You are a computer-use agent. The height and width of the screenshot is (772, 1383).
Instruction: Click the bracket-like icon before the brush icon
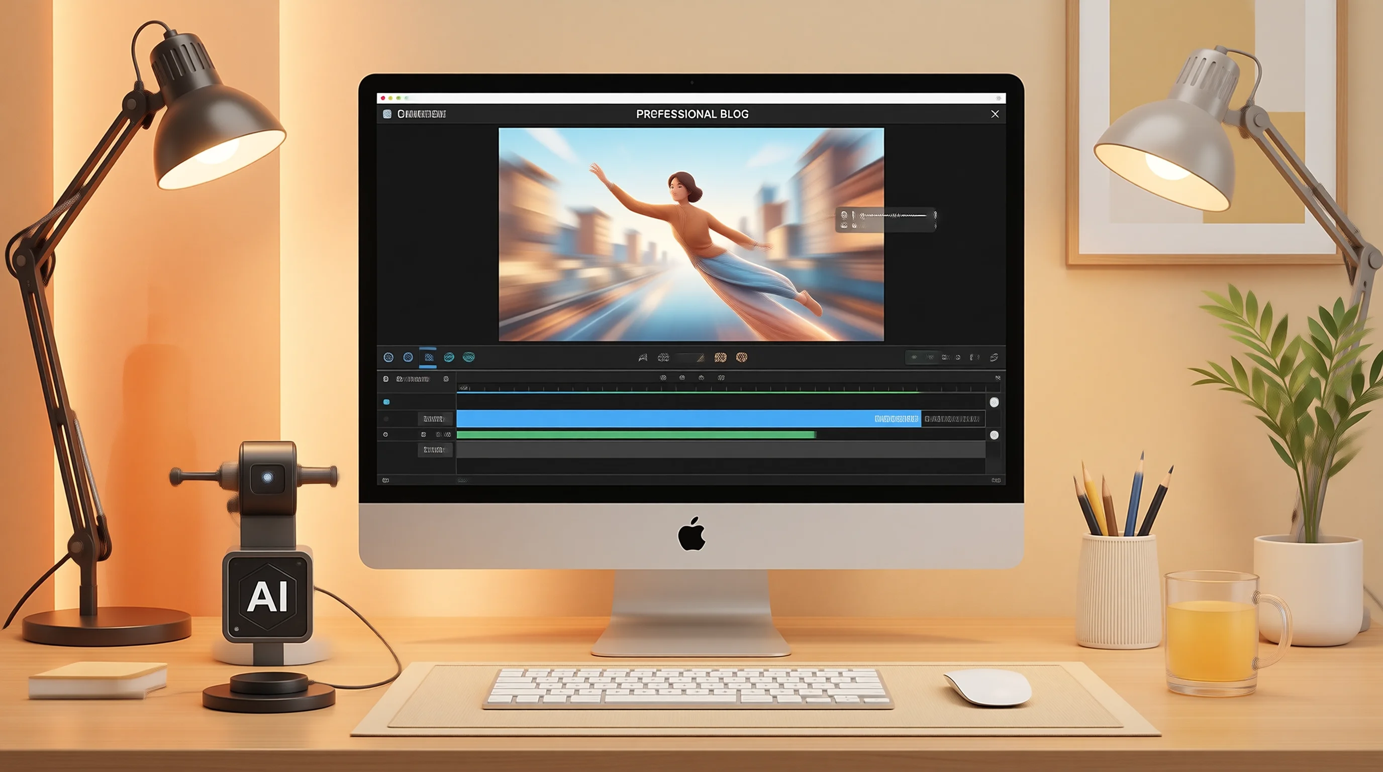click(974, 357)
